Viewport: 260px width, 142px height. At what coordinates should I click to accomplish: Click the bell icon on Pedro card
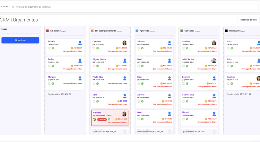point(49,66)
